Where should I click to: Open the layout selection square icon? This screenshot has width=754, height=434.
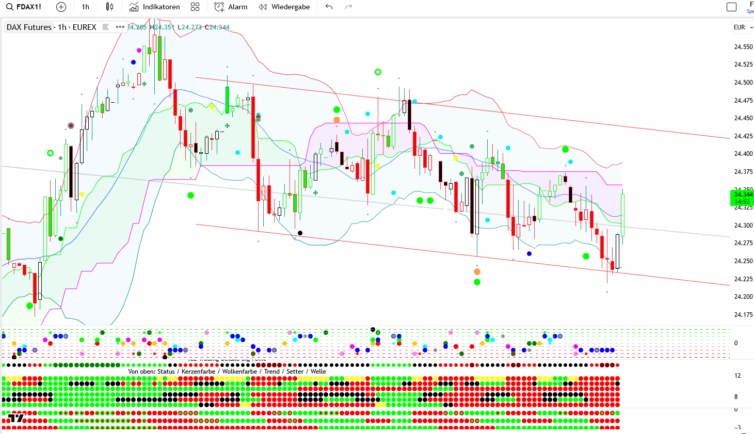tap(731, 7)
